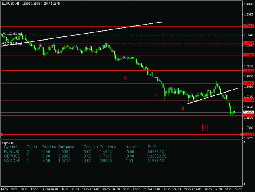Click the Sell price column header

pyautogui.click(x=108, y=147)
